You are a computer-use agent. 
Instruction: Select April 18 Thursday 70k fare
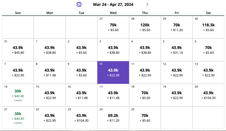pos(145,95)
